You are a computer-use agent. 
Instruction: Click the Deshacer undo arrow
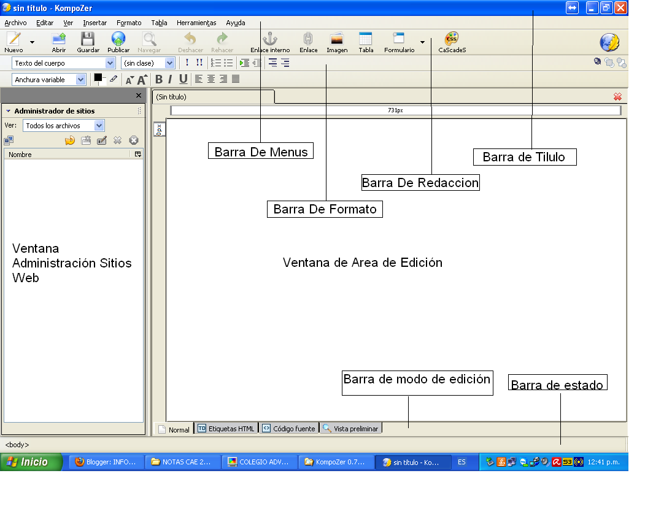tap(190, 39)
